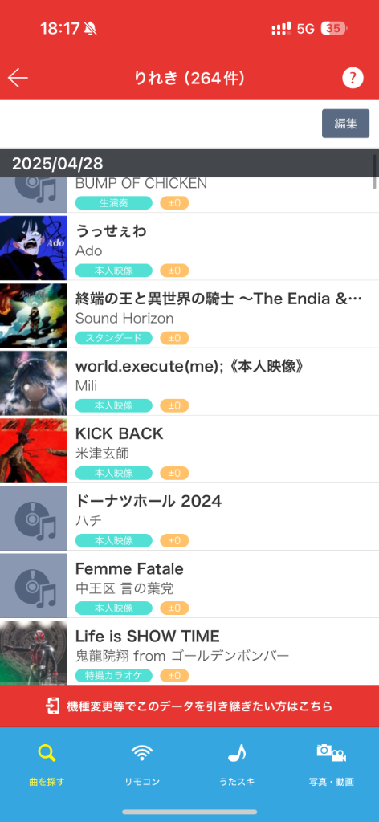The height and width of the screenshot is (822, 379).
Task: Tap the placeholder disc icon for ドーナツホール 2024
Action: pos(34,519)
